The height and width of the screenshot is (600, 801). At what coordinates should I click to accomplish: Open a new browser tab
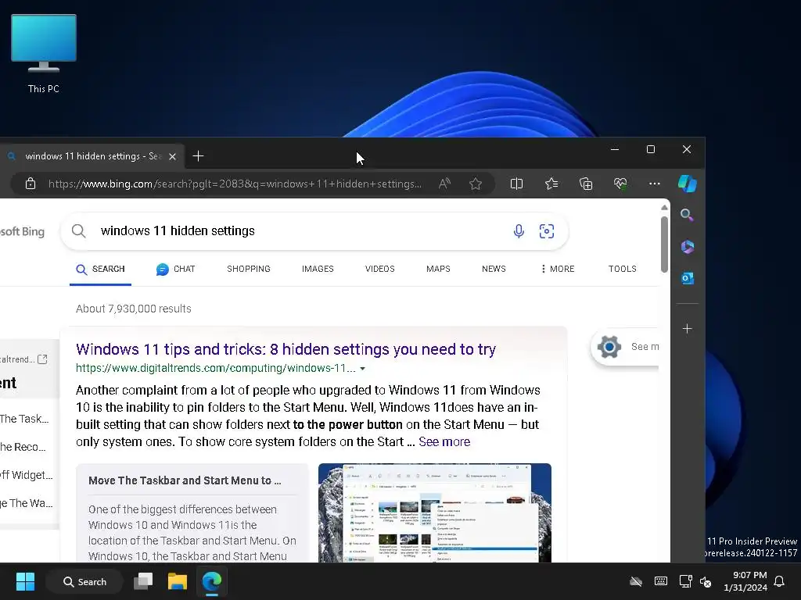198,156
